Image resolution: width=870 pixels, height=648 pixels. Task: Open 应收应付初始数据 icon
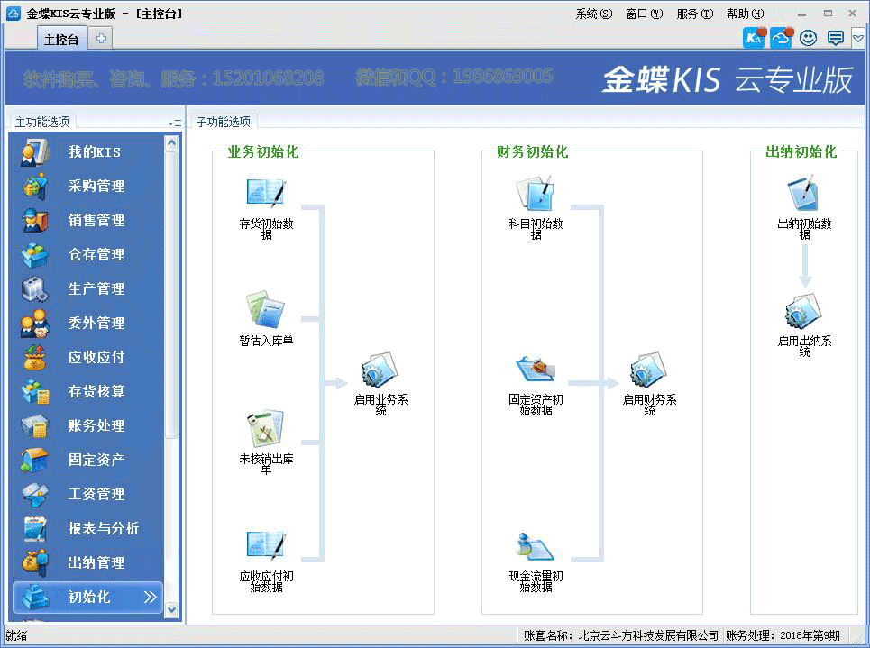click(266, 546)
